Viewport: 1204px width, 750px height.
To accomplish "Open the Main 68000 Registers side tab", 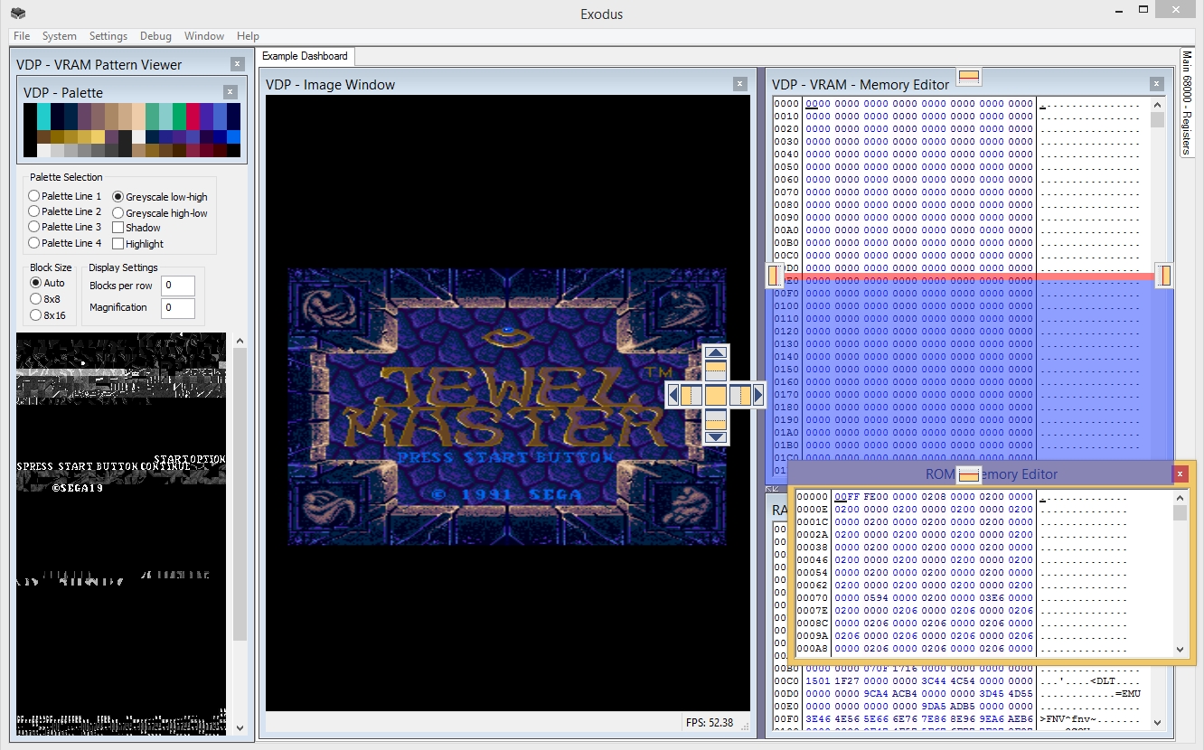I will click(1188, 102).
